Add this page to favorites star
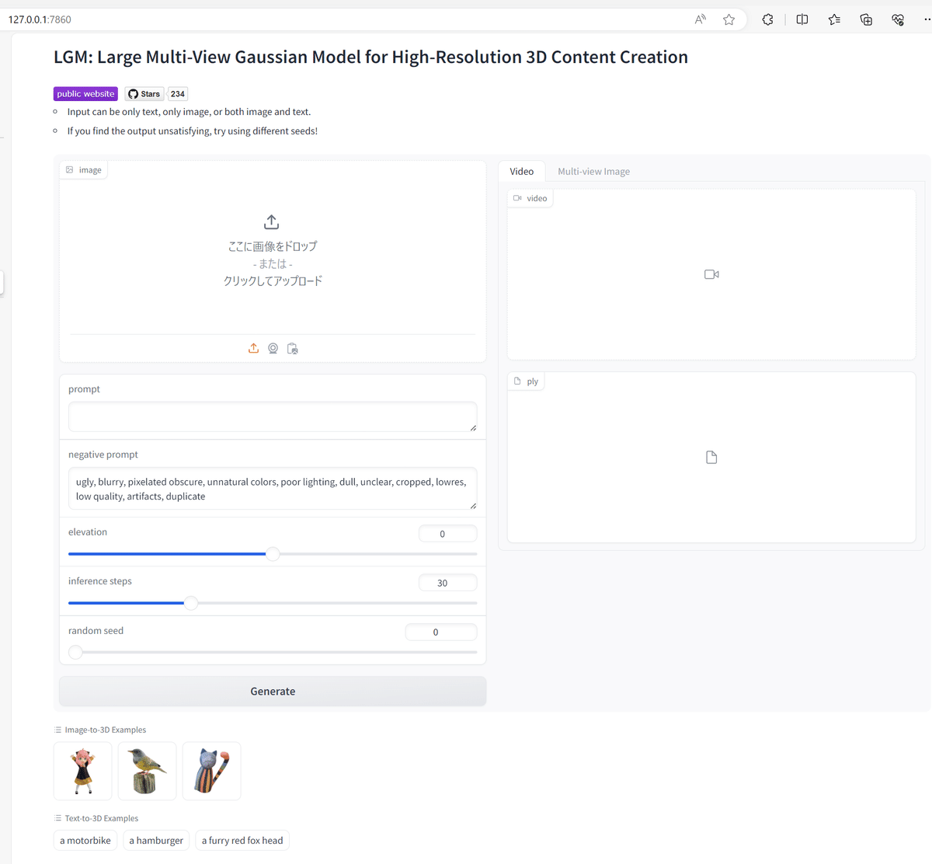The height and width of the screenshot is (864, 932). click(x=729, y=19)
